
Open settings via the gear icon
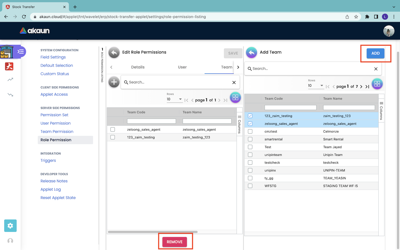click(10, 226)
